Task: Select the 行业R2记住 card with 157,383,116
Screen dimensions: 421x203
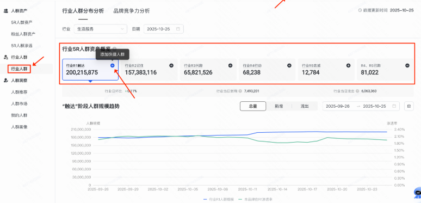Action: coord(149,70)
